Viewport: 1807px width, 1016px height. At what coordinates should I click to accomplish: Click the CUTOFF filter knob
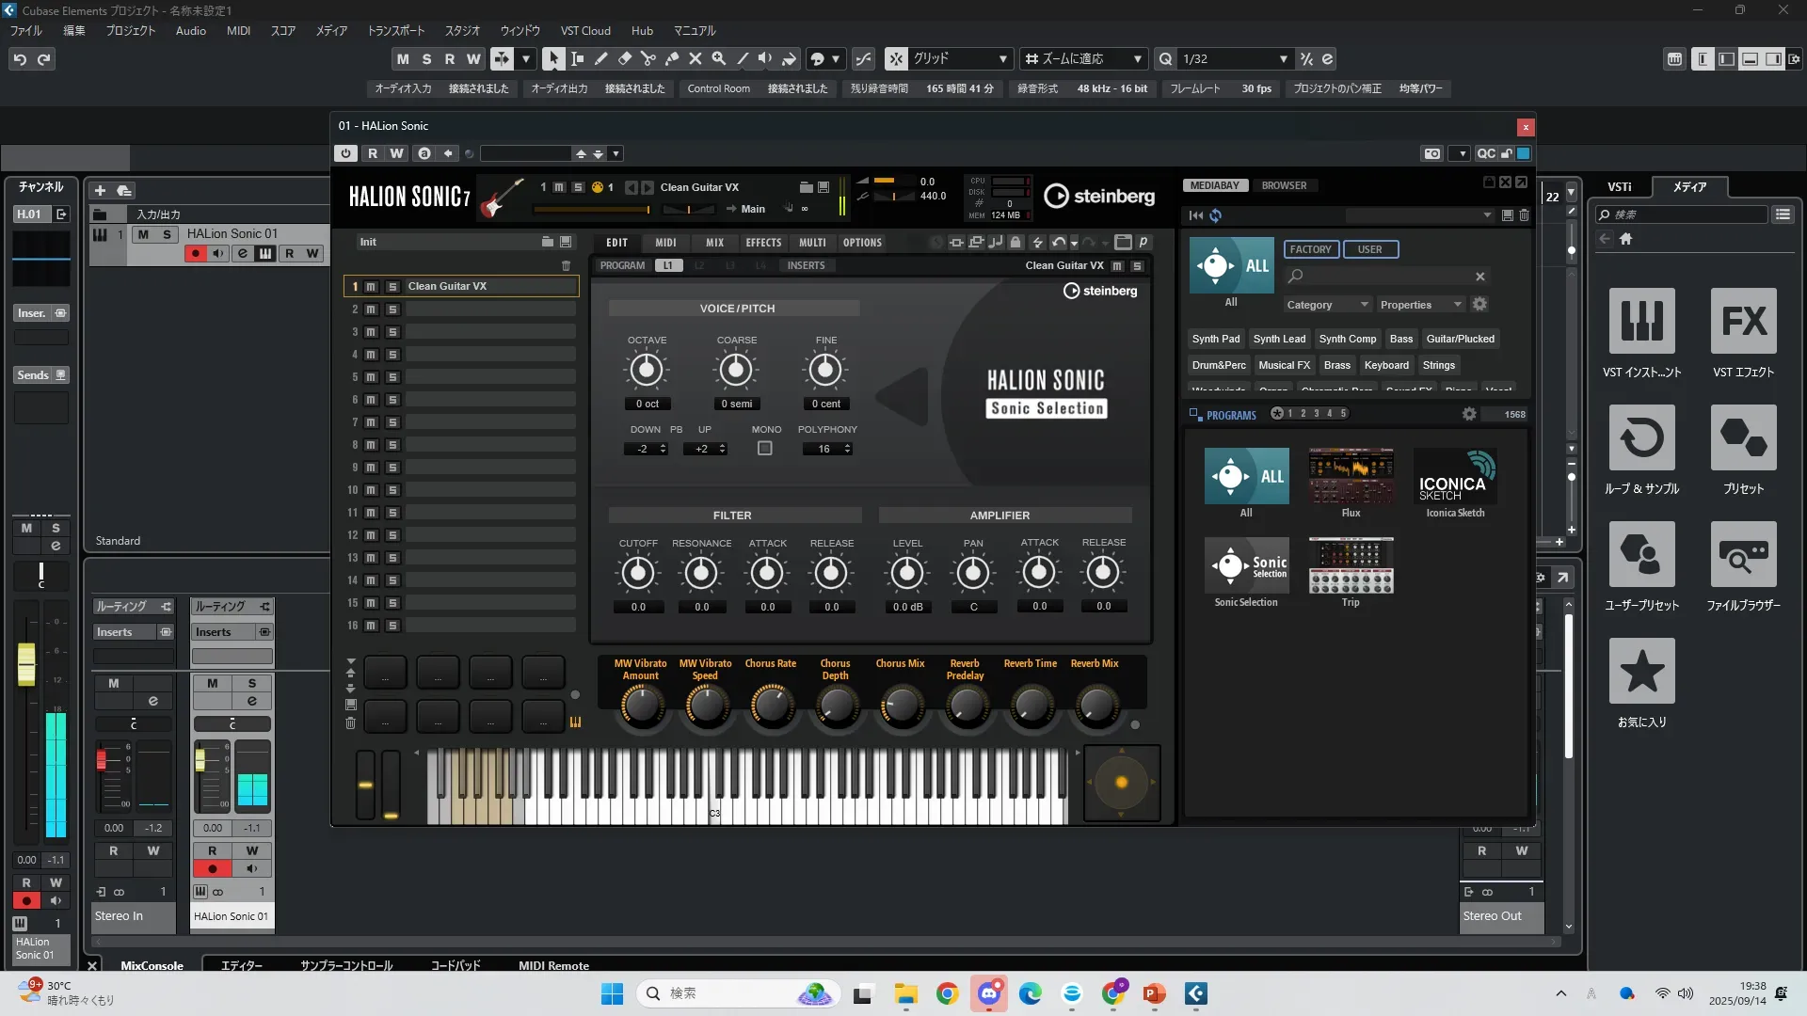638,572
